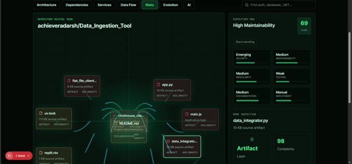This screenshot has width=352, height=164.
Task: Select the main.js node card
Action: [200, 119]
